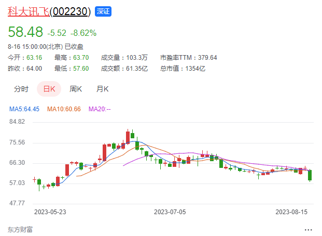Click the 2023-05-23 date axis label
The width and height of the screenshot is (322, 236).
(50, 212)
